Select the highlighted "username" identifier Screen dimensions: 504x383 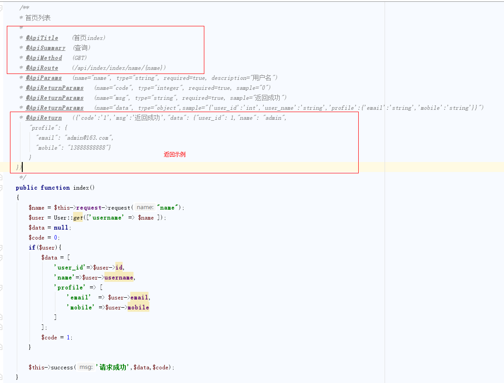(x=119, y=277)
